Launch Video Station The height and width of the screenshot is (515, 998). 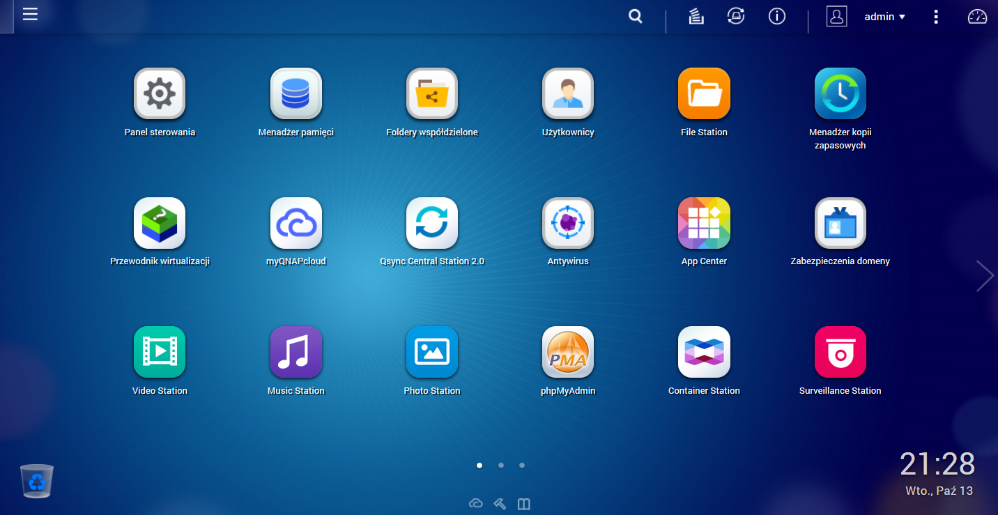[160, 352]
